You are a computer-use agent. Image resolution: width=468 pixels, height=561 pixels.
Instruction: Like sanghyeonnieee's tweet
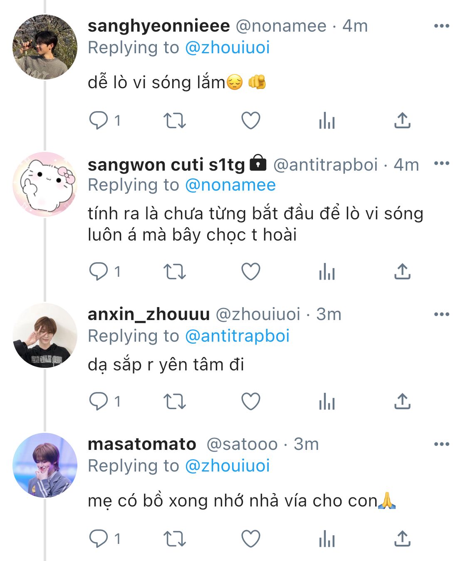(x=251, y=121)
